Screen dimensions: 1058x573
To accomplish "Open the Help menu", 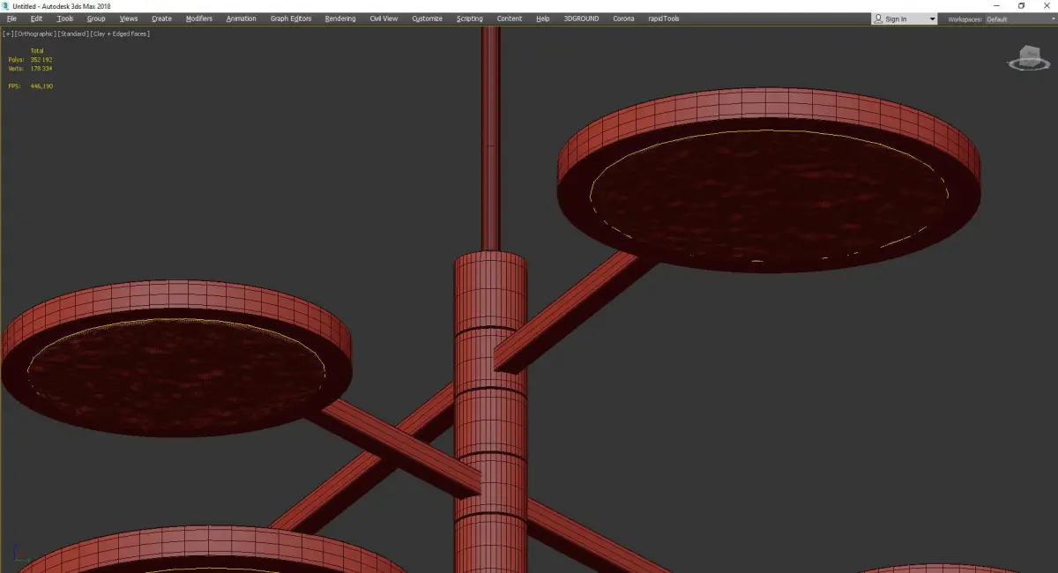I will click(x=543, y=19).
